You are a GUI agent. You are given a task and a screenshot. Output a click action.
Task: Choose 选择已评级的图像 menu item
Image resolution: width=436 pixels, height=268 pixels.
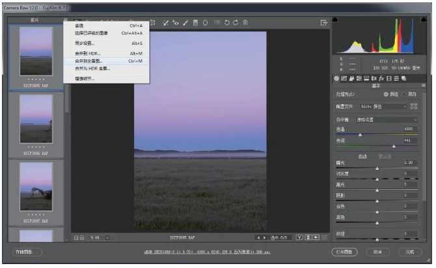107,33
